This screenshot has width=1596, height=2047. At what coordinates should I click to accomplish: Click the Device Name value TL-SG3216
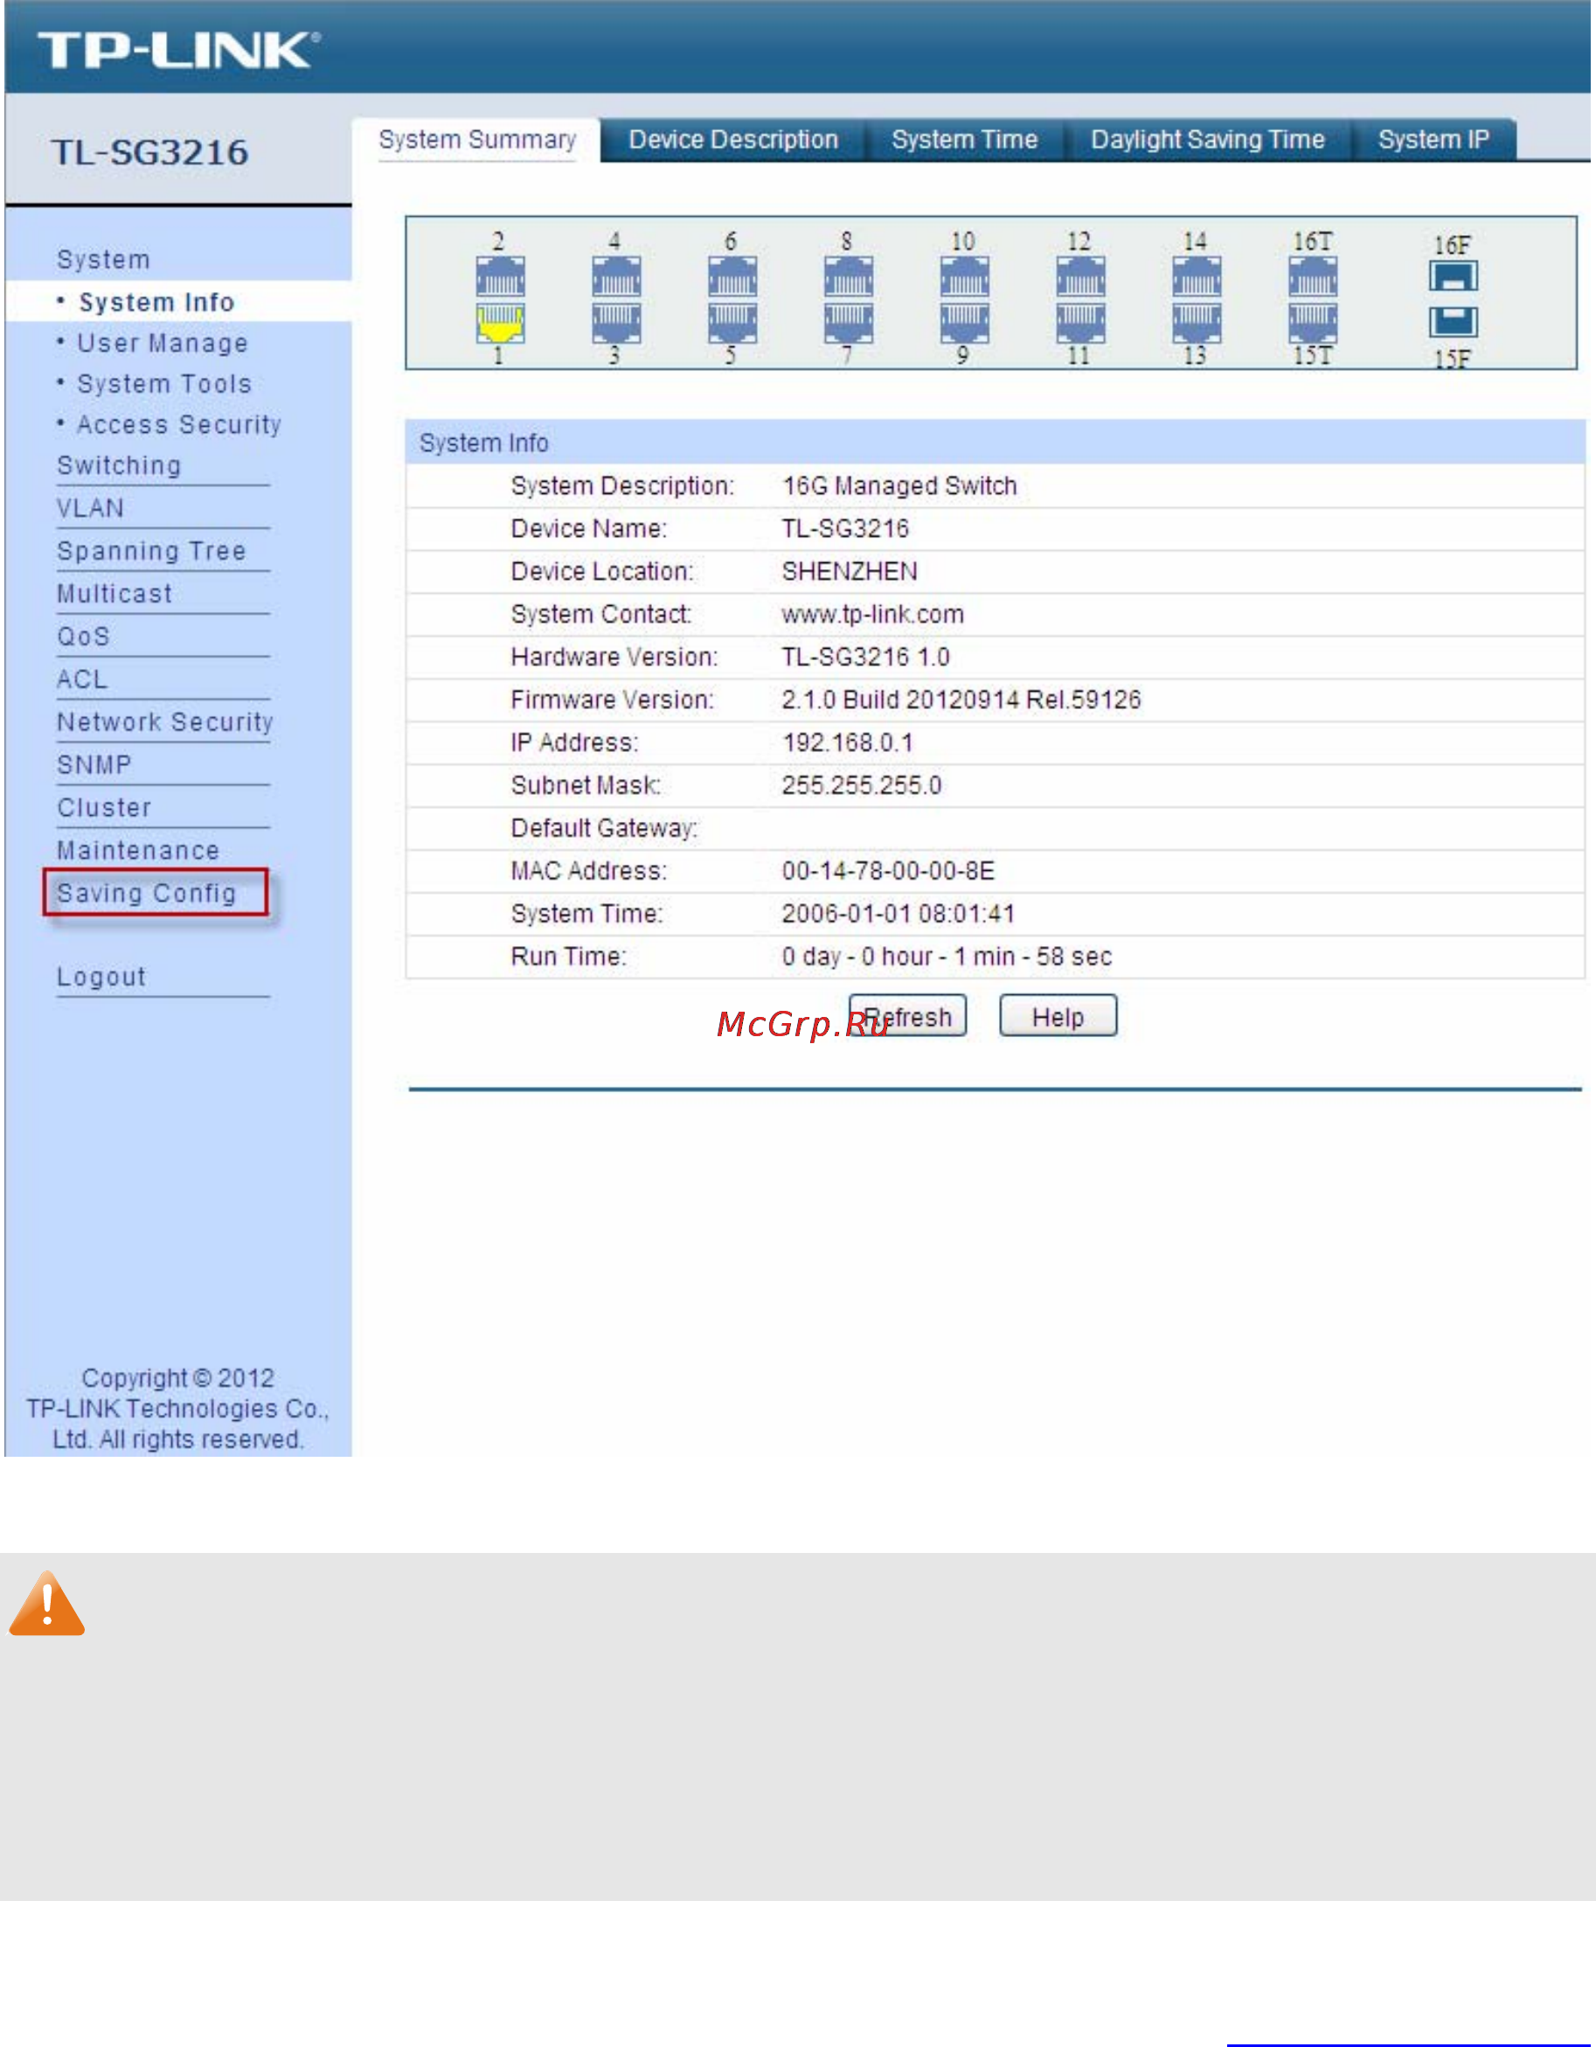coord(846,529)
